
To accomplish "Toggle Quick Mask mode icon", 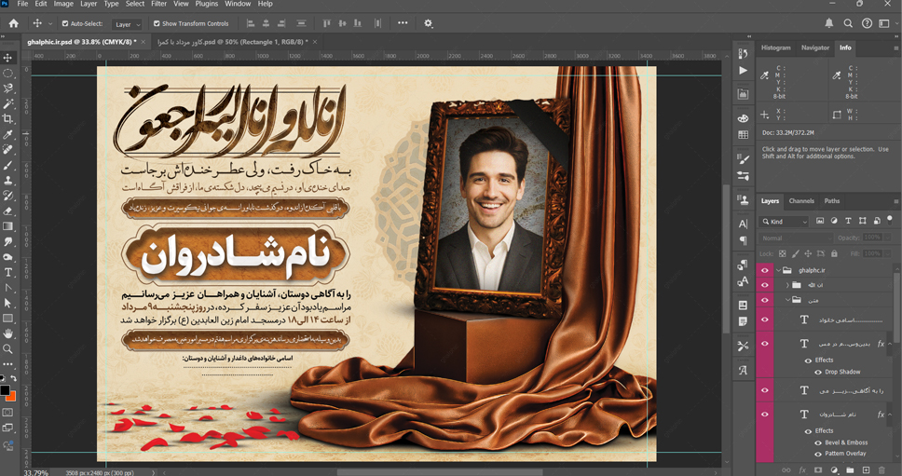I will (x=8, y=412).
